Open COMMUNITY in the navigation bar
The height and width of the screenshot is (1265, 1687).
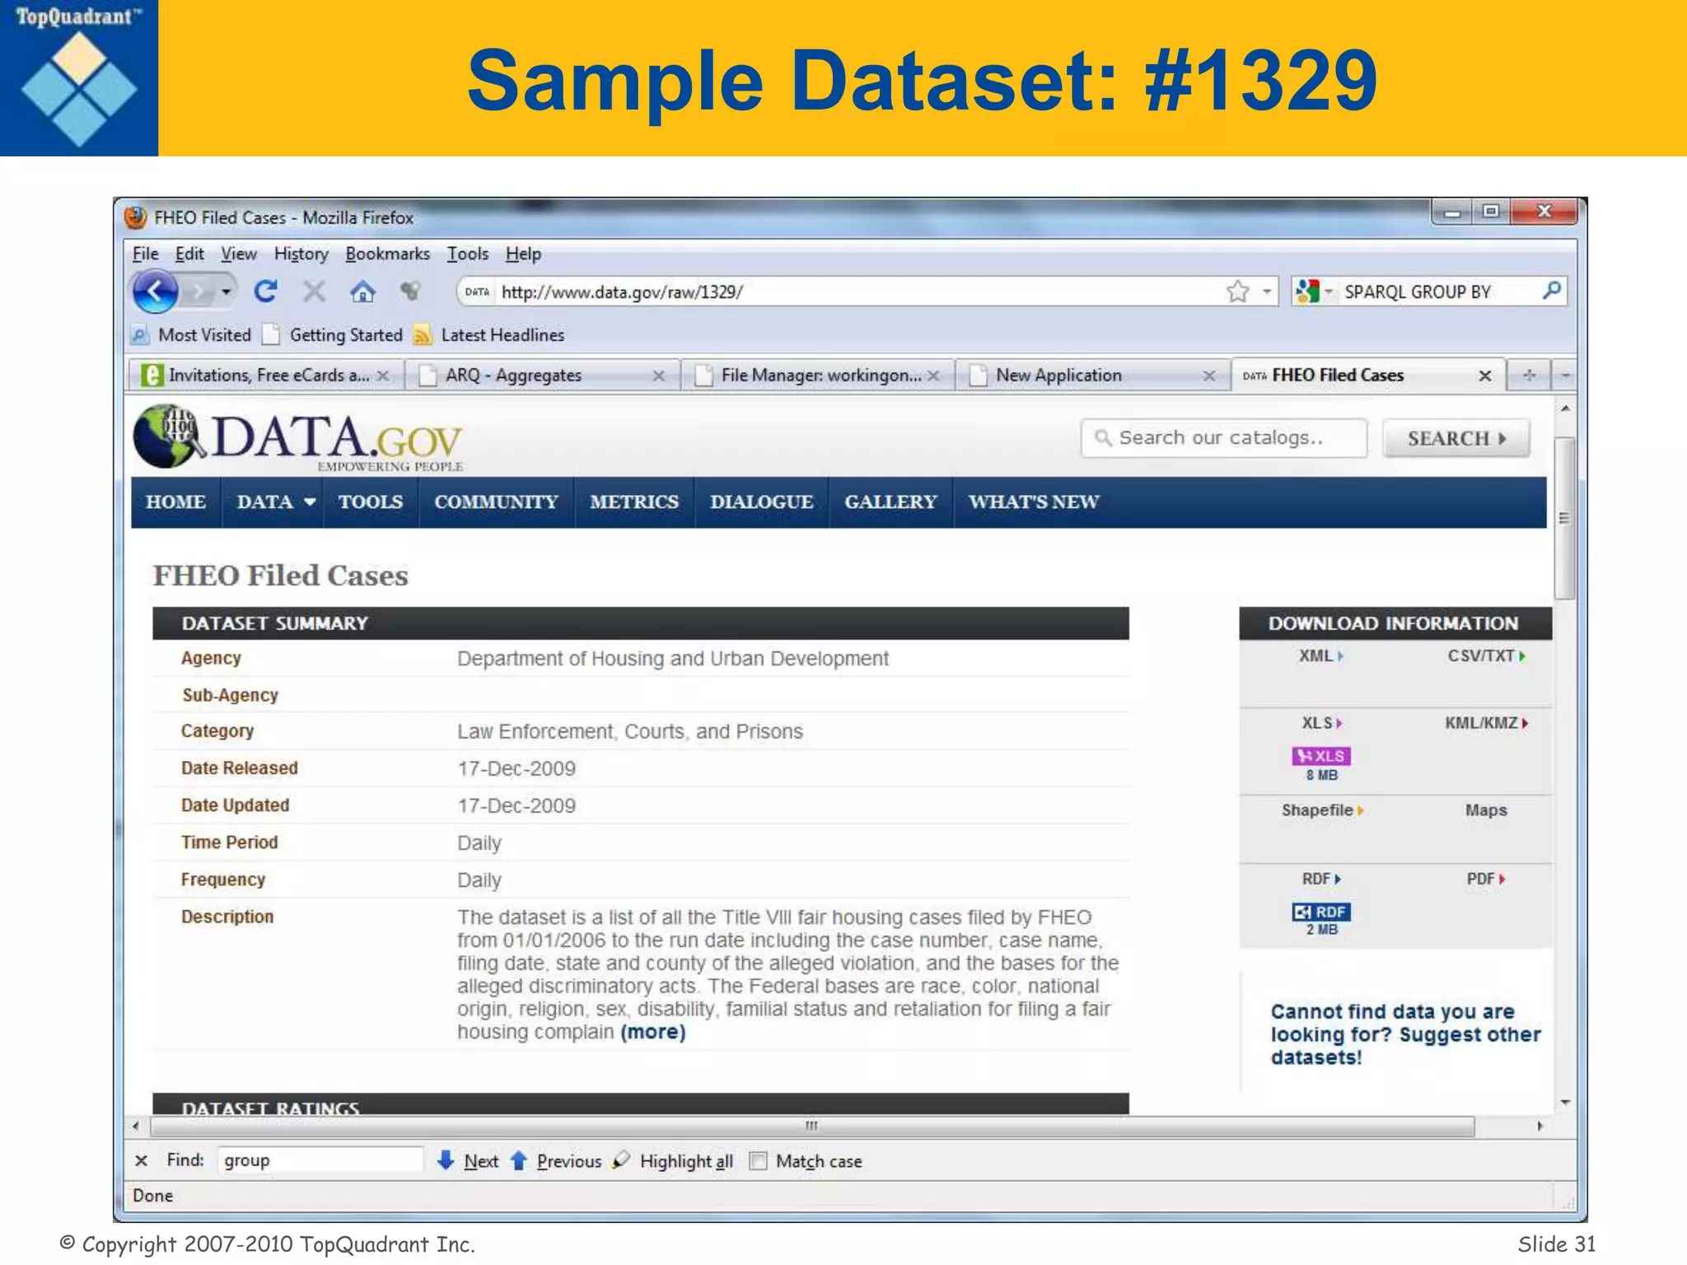coord(496,502)
